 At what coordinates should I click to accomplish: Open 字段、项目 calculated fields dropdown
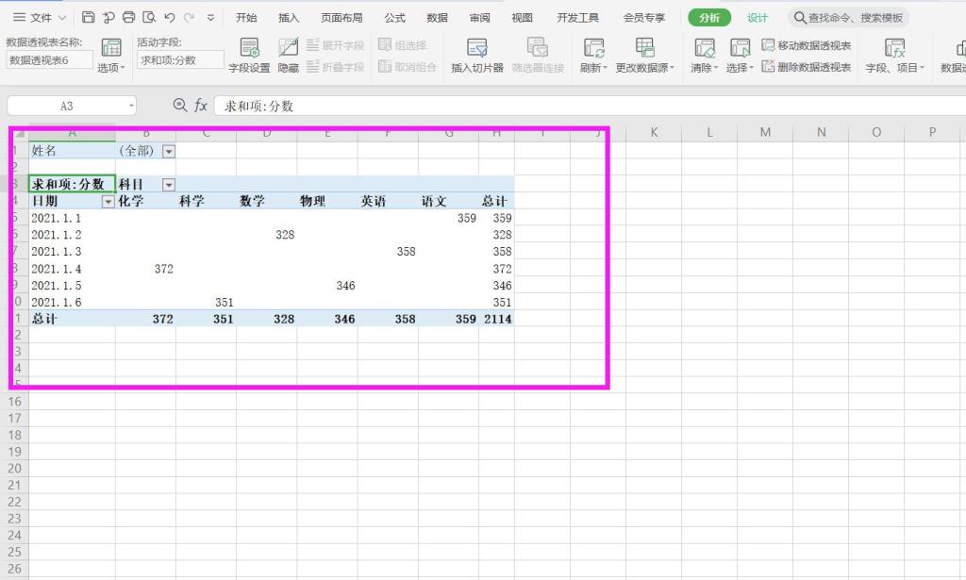pyautogui.click(x=894, y=56)
